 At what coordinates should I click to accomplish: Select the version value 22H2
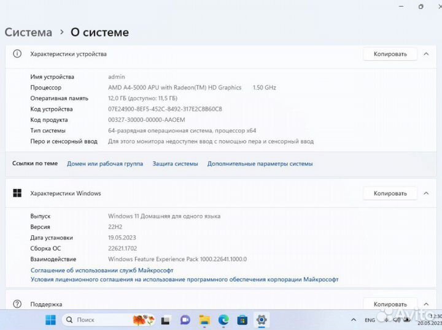click(115, 227)
